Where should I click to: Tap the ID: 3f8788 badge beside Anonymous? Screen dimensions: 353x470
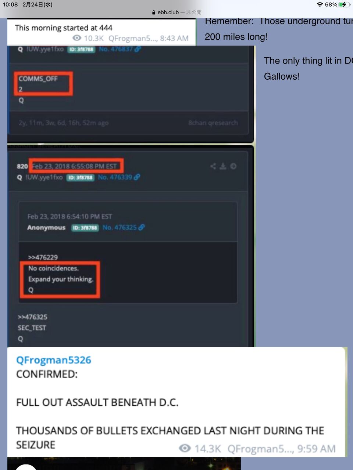pyautogui.click(x=85, y=228)
